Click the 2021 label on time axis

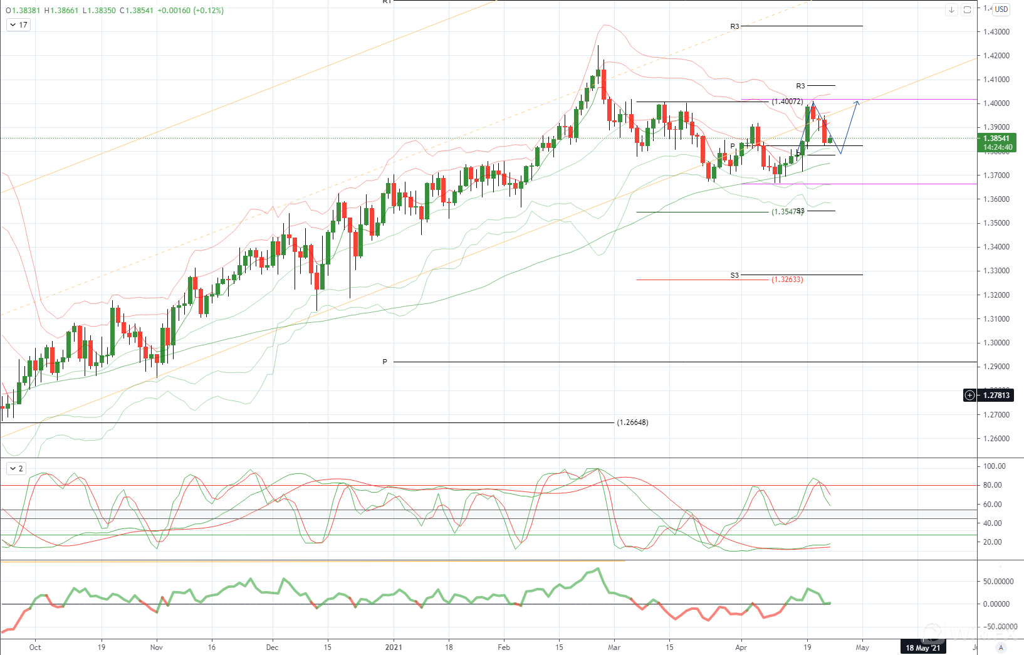tap(394, 647)
